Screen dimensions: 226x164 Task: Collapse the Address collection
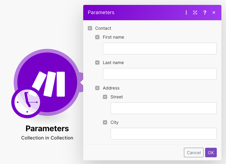tap(97, 88)
